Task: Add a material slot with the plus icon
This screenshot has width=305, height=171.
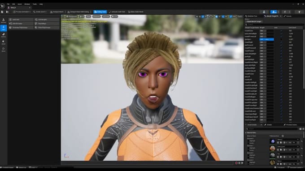Action: click(283, 136)
